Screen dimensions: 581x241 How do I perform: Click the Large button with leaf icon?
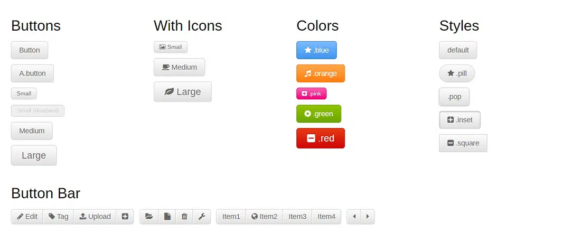click(x=182, y=92)
